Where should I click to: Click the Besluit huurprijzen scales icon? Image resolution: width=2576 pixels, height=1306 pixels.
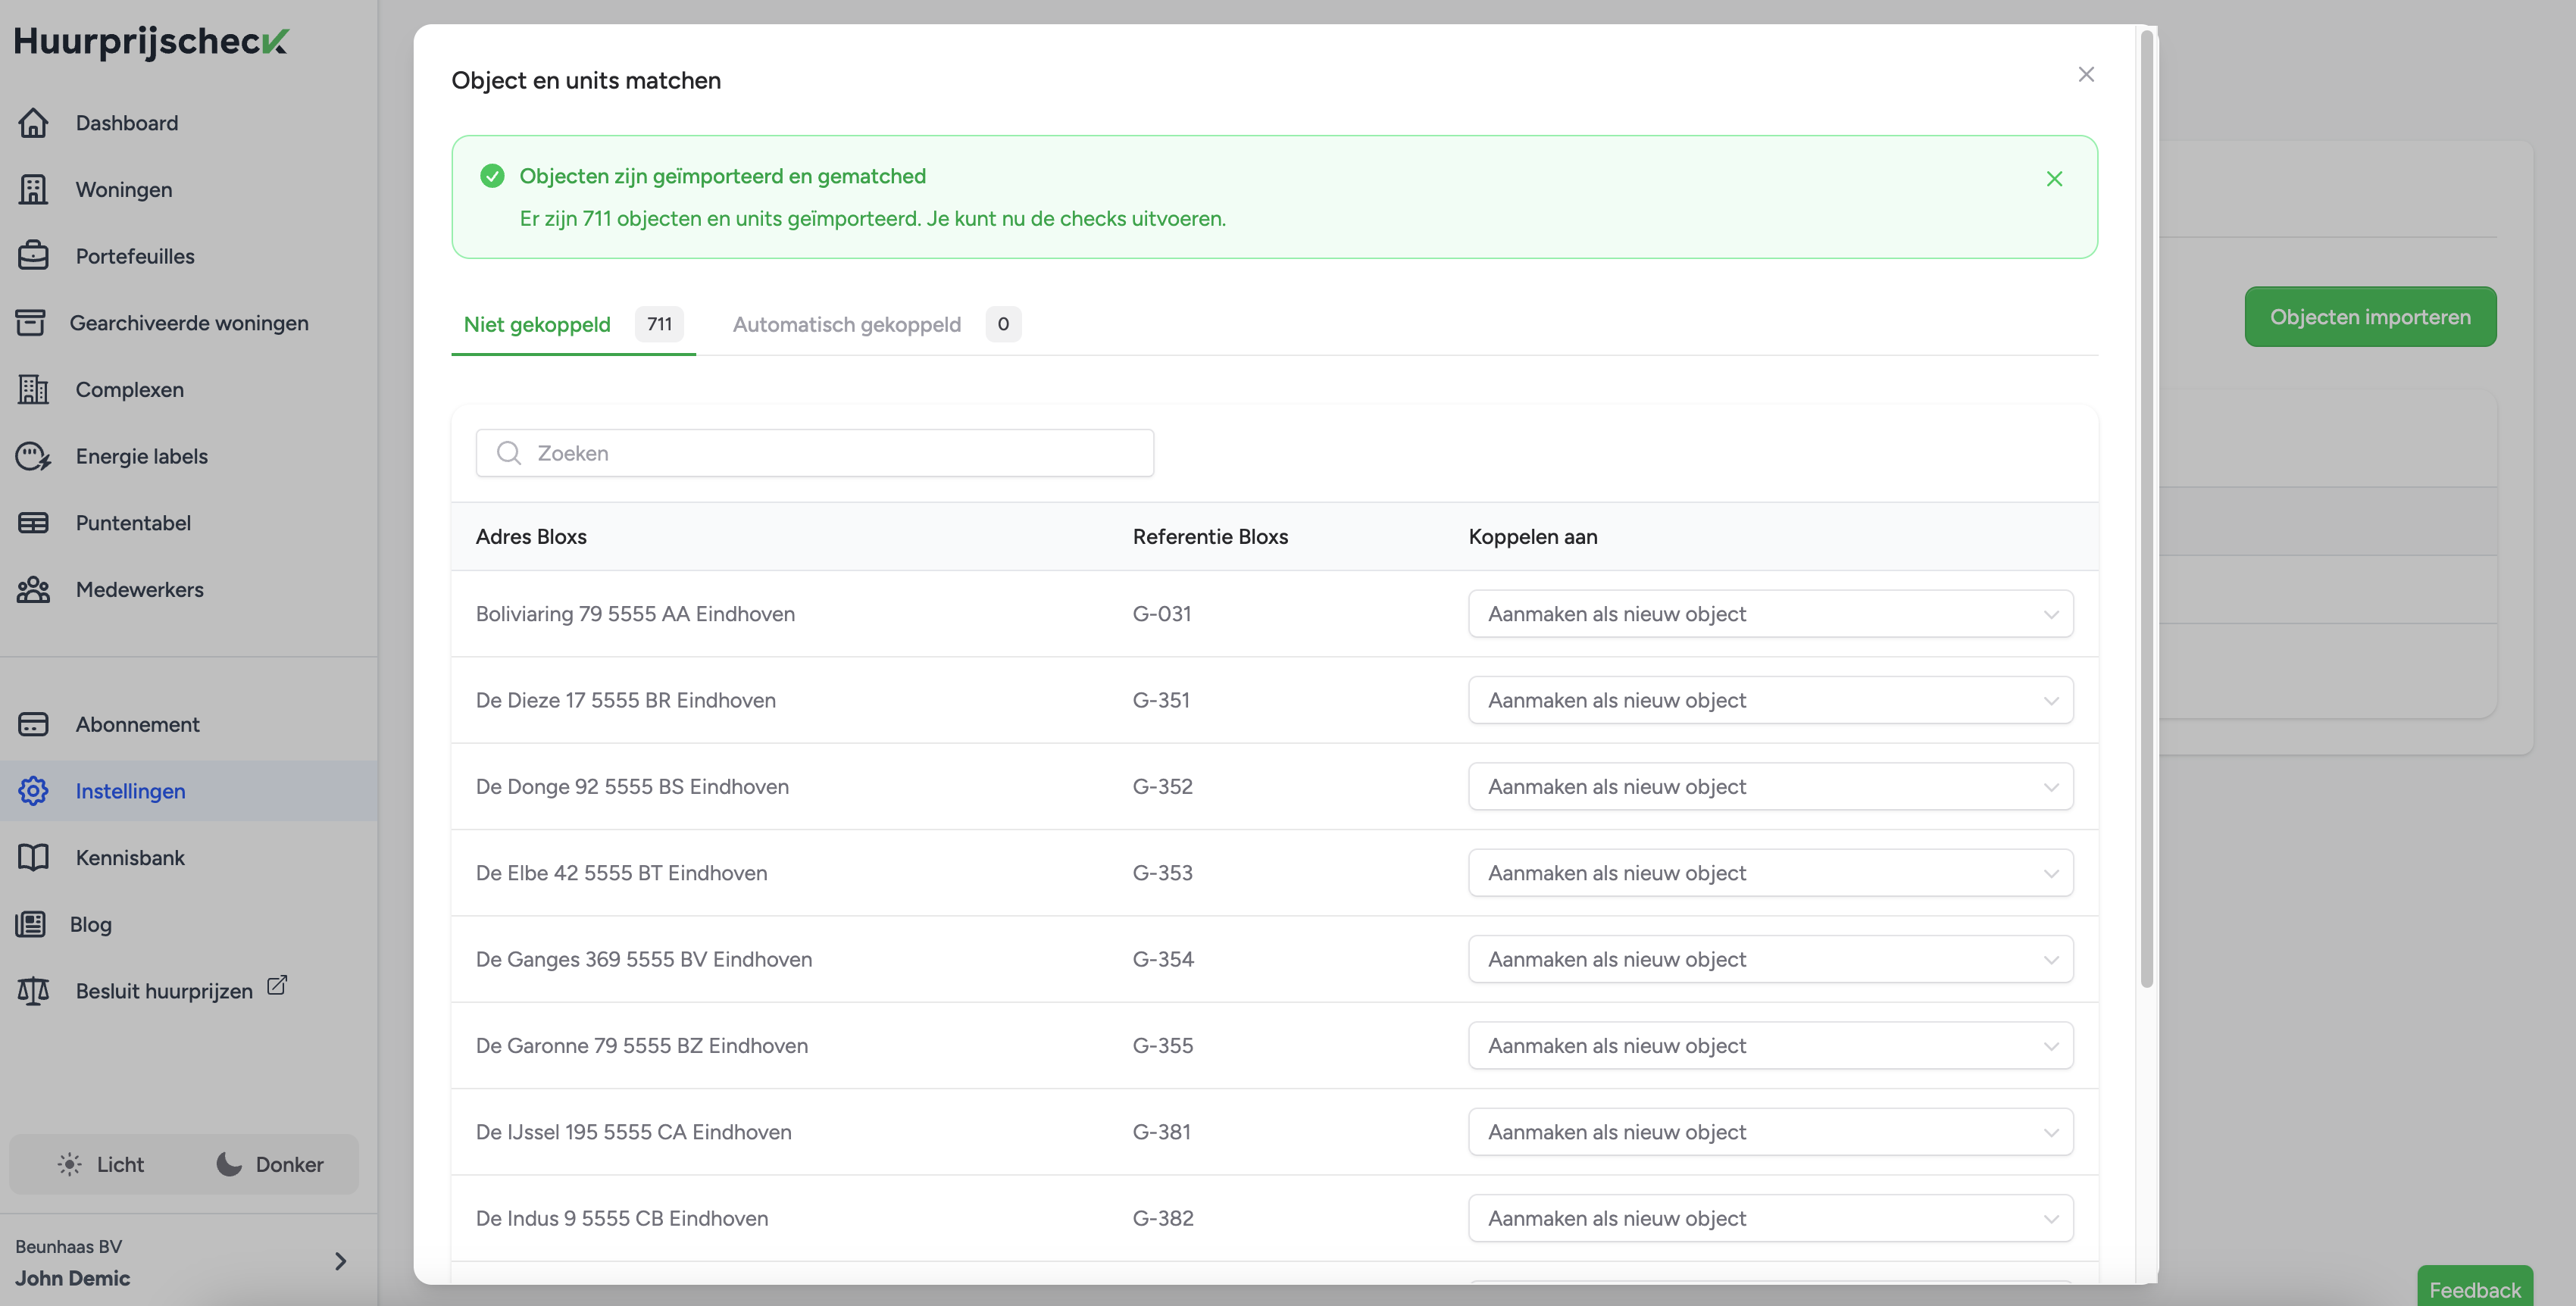pos(33,991)
